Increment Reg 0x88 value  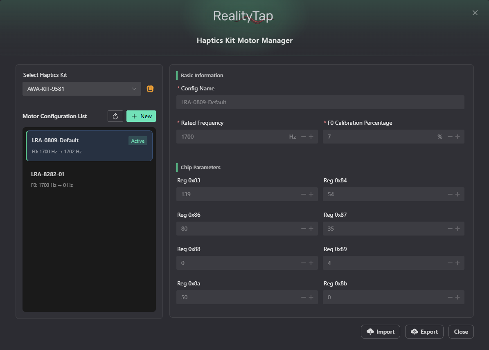tap(311, 263)
